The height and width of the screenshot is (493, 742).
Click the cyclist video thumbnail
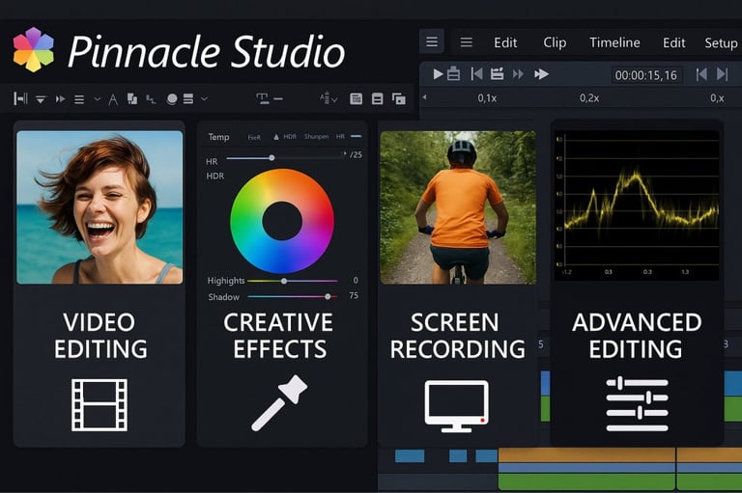[x=458, y=207]
